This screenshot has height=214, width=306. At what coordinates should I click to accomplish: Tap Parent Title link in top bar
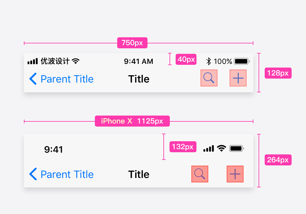click(67, 79)
